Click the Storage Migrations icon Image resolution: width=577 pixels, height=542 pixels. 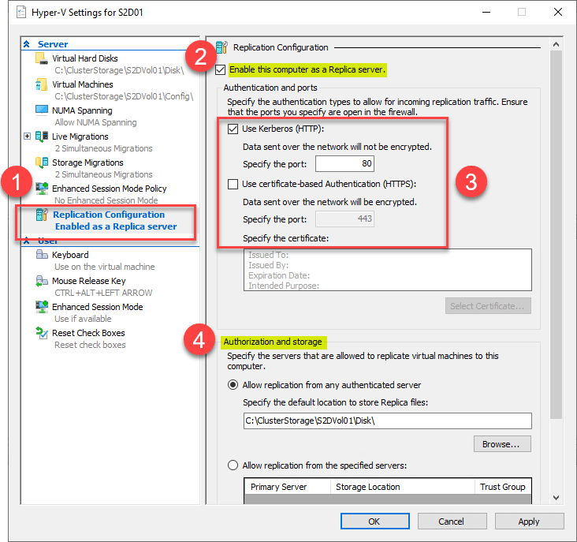click(x=41, y=163)
